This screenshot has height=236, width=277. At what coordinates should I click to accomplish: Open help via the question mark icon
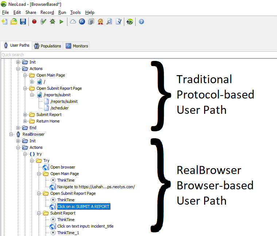tap(141, 22)
